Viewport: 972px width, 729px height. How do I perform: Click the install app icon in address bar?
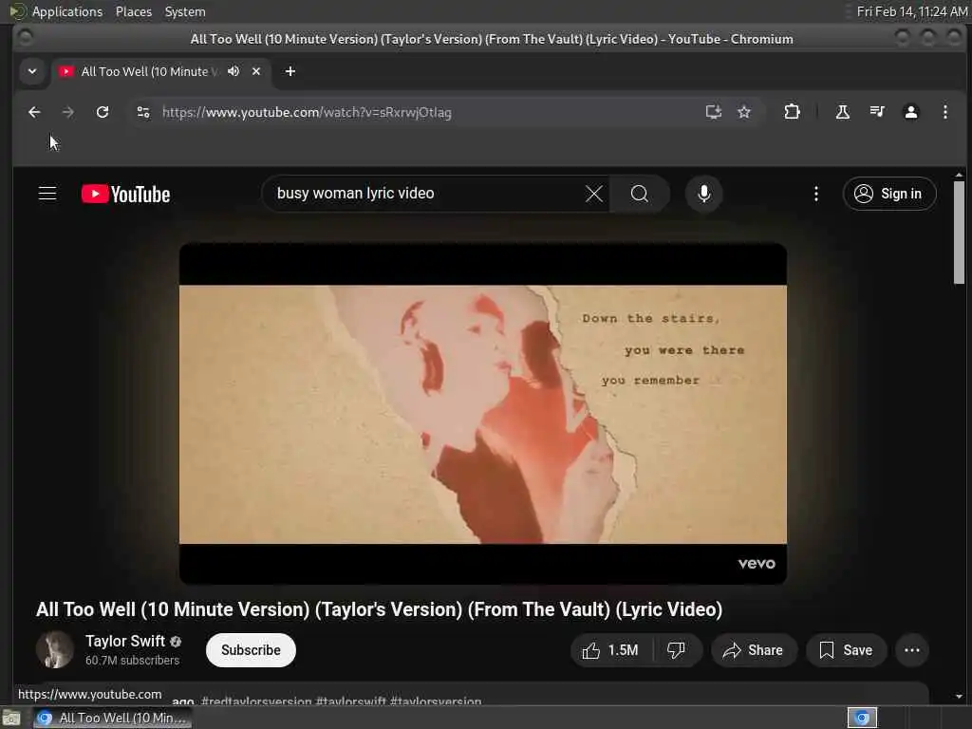coord(714,112)
